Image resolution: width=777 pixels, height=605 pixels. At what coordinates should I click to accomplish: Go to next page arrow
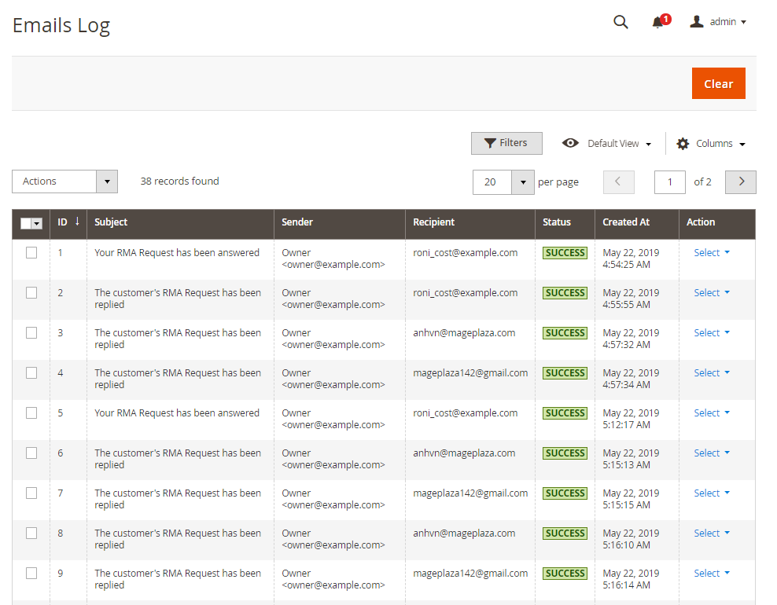click(x=741, y=181)
